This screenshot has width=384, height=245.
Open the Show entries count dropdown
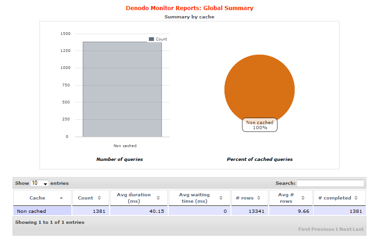tap(40, 183)
